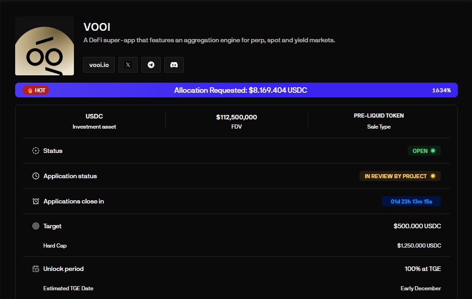Click the 1634% percentage value
Viewport: 472px width, 299px height.
pyautogui.click(x=441, y=90)
